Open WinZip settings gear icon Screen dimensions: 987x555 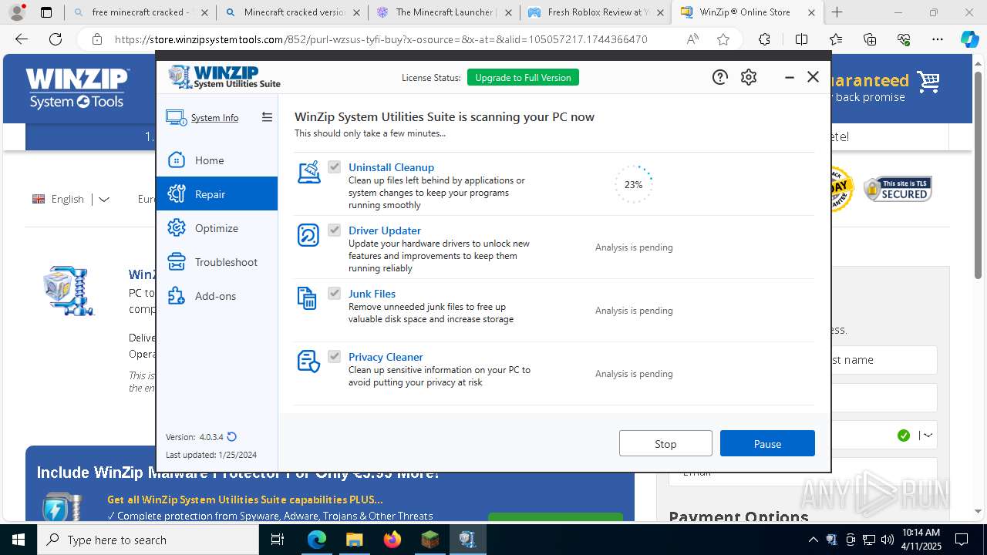click(749, 77)
